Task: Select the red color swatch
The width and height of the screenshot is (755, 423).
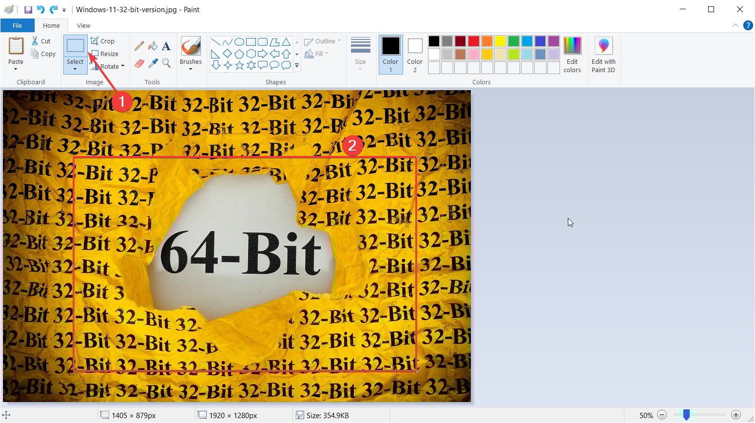Action: (x=473, y=41)
